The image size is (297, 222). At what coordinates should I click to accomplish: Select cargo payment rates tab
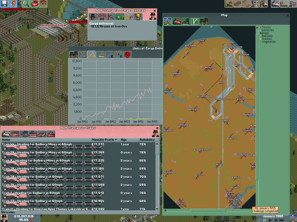[x=119, y=55]
